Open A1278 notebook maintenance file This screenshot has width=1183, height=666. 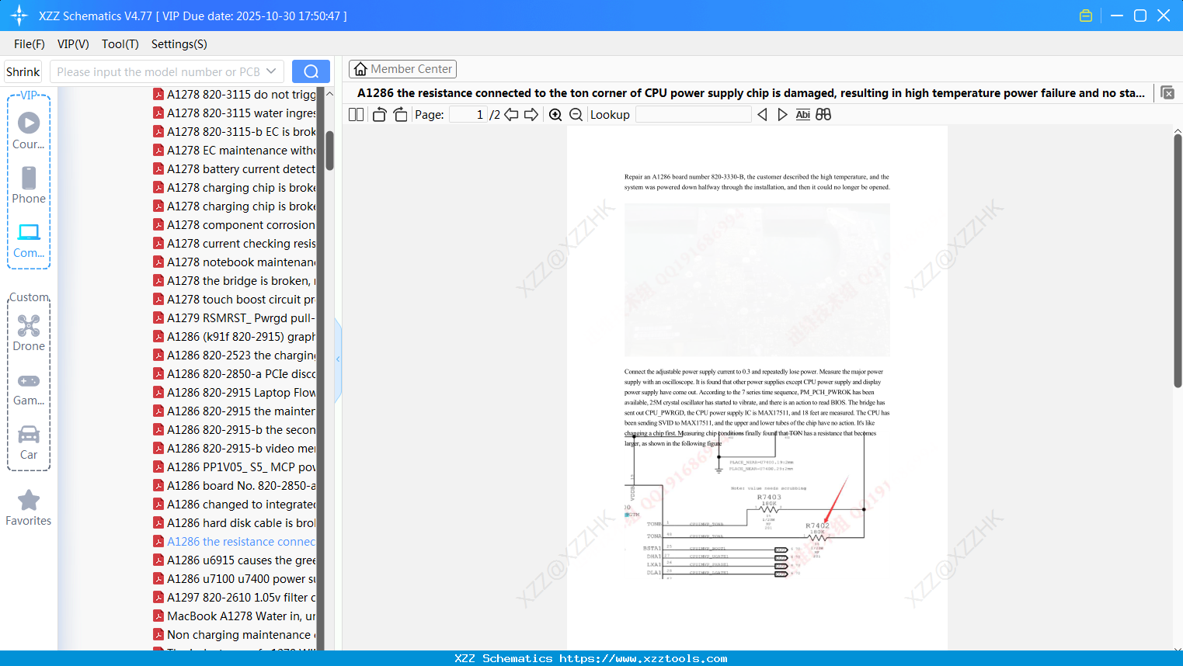point(235,262)
